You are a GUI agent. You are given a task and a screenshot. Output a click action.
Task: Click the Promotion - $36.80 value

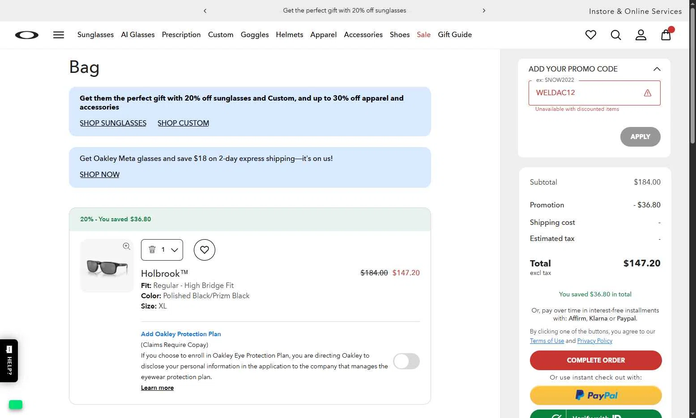click(x=647, y=205)
